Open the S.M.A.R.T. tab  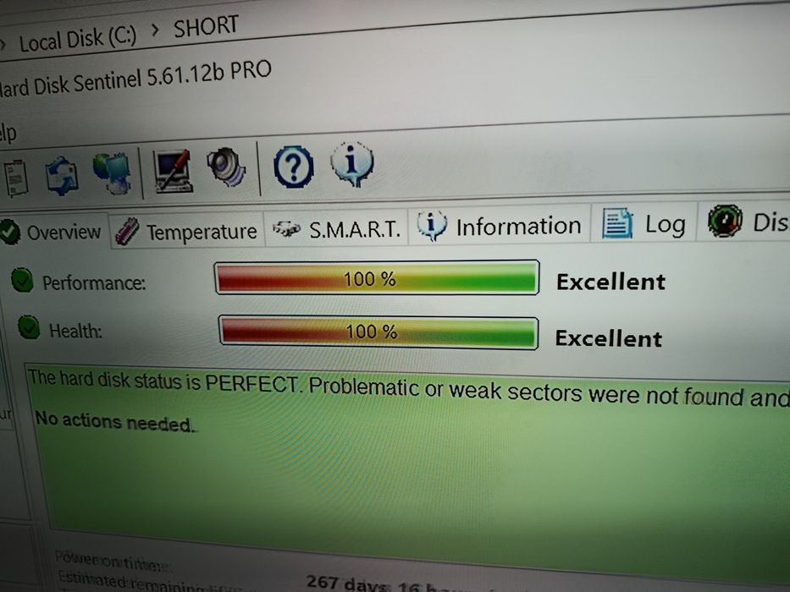pos(336,229)
